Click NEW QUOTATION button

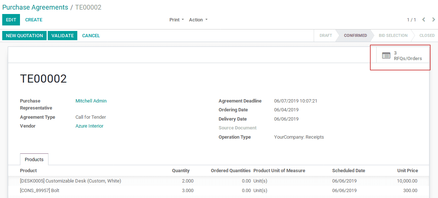pyautogui.click(x=24, y=36)
